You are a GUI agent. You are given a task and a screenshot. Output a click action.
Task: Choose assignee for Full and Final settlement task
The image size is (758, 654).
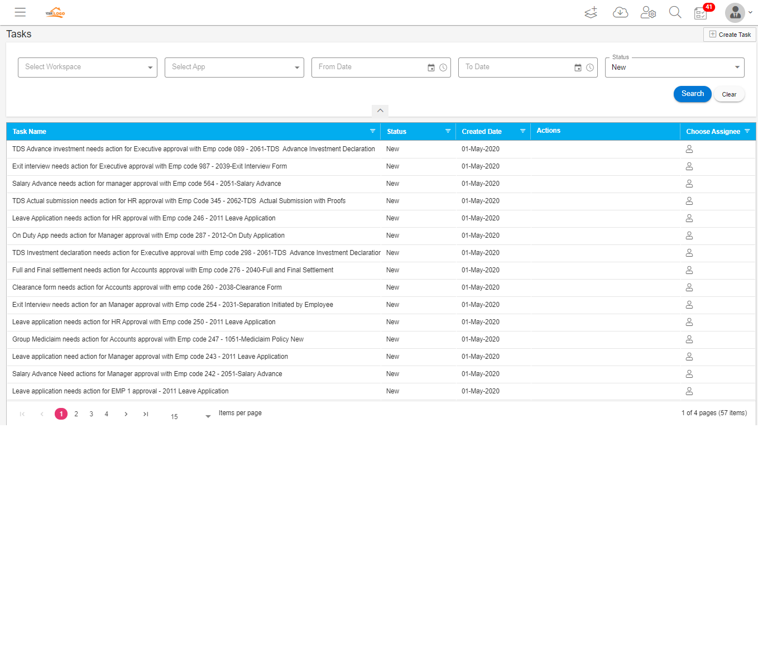(689, 270)
